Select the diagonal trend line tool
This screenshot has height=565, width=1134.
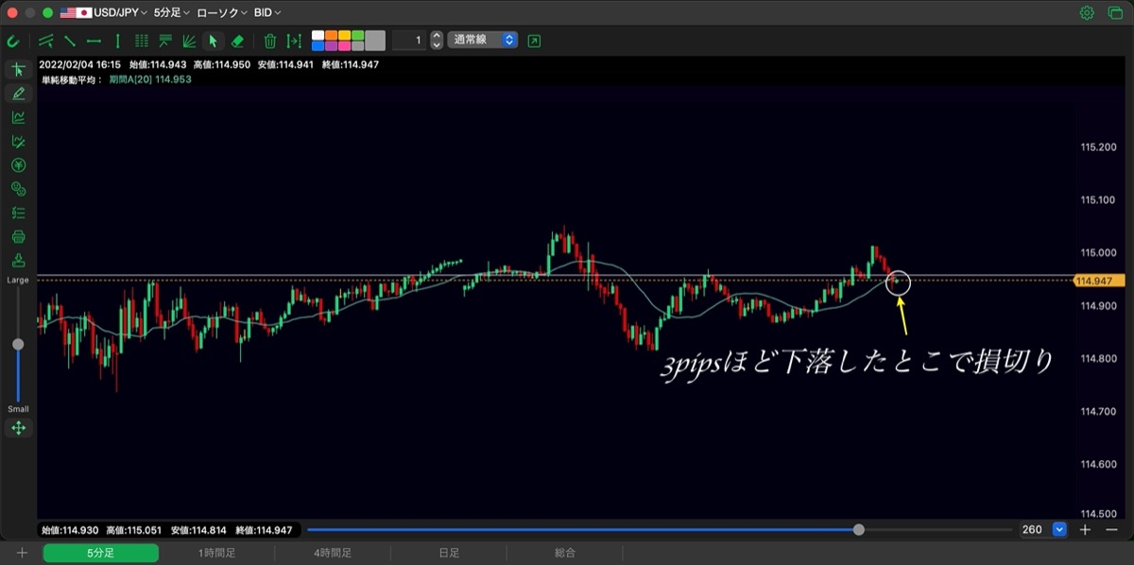[70, 41]
